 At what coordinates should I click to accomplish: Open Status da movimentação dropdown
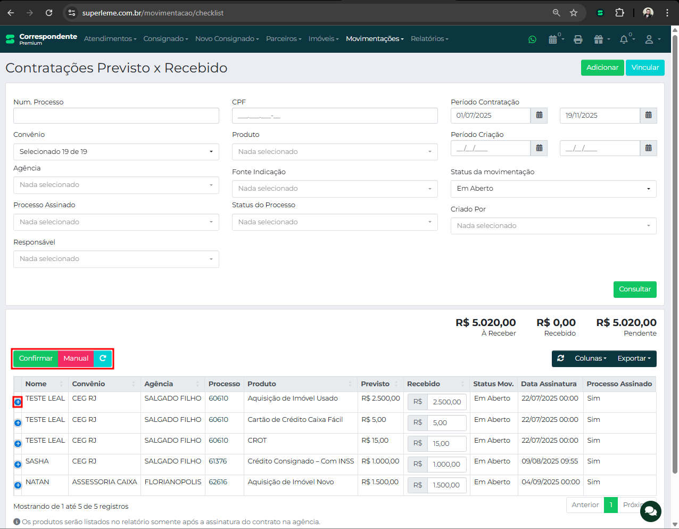pos(553,189)
